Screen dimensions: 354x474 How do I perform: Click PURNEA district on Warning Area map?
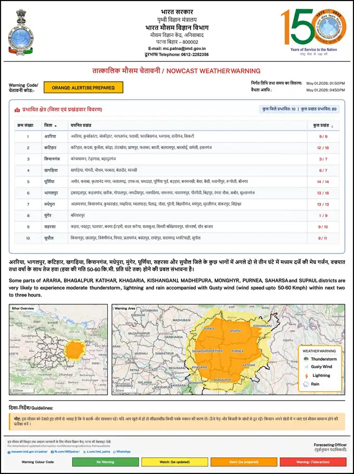237,351
